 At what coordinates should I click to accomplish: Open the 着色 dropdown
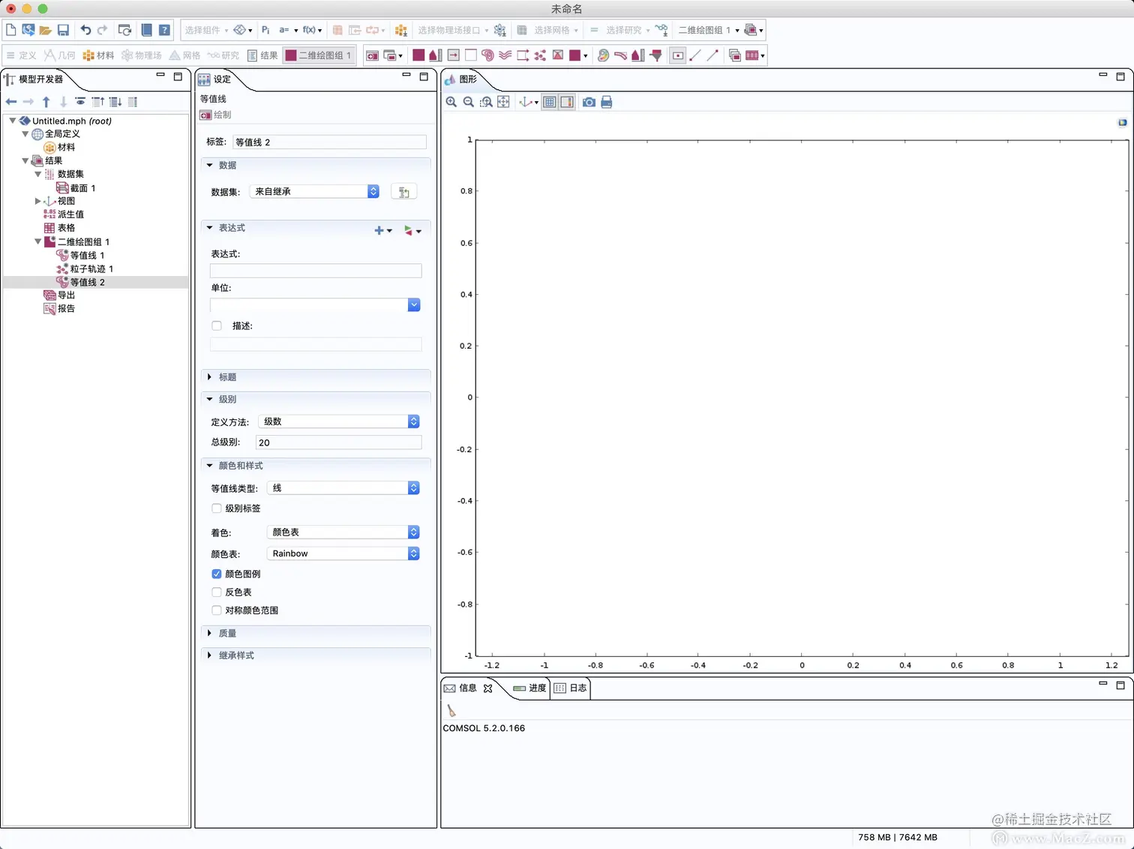(x=343, y=532)
